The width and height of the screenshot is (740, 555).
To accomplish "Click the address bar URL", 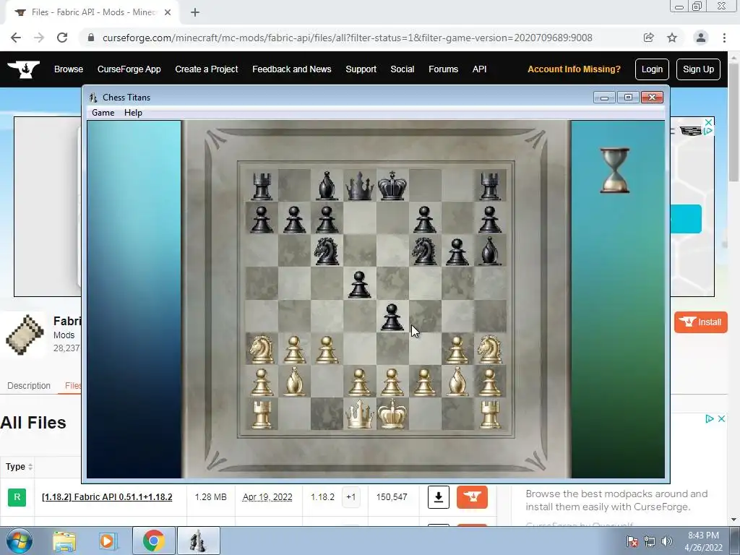I will (348, 38).
